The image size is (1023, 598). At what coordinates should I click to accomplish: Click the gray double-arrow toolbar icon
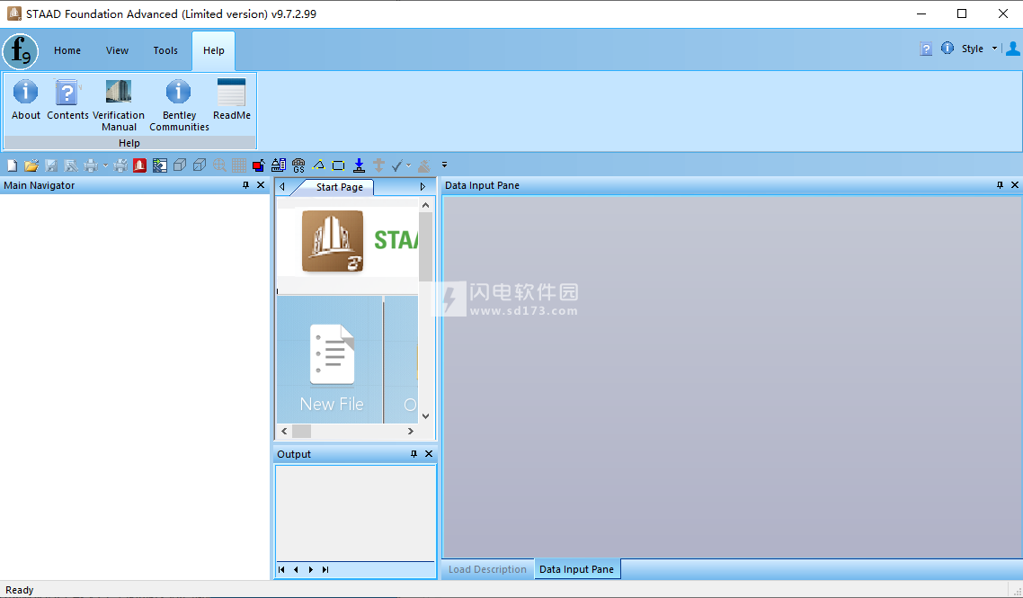coord(378,165)
